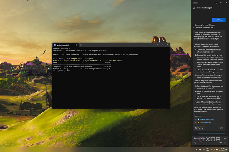229x152 pixels.
Task: Select the 'install Telegram' user message bubble
Action: (219, 20)
